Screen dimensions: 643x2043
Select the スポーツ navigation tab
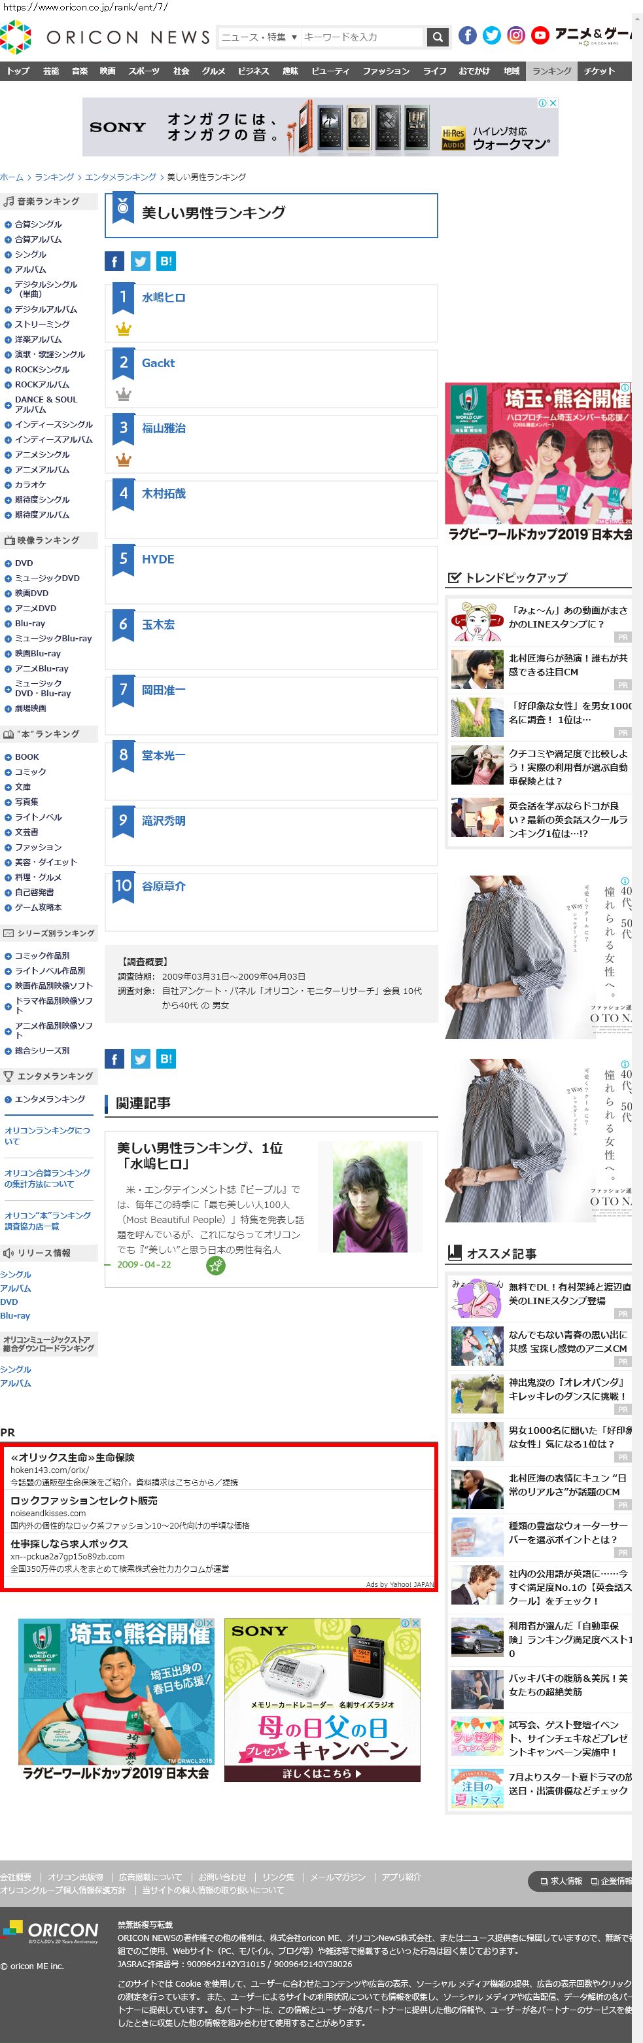click(143, 71)
